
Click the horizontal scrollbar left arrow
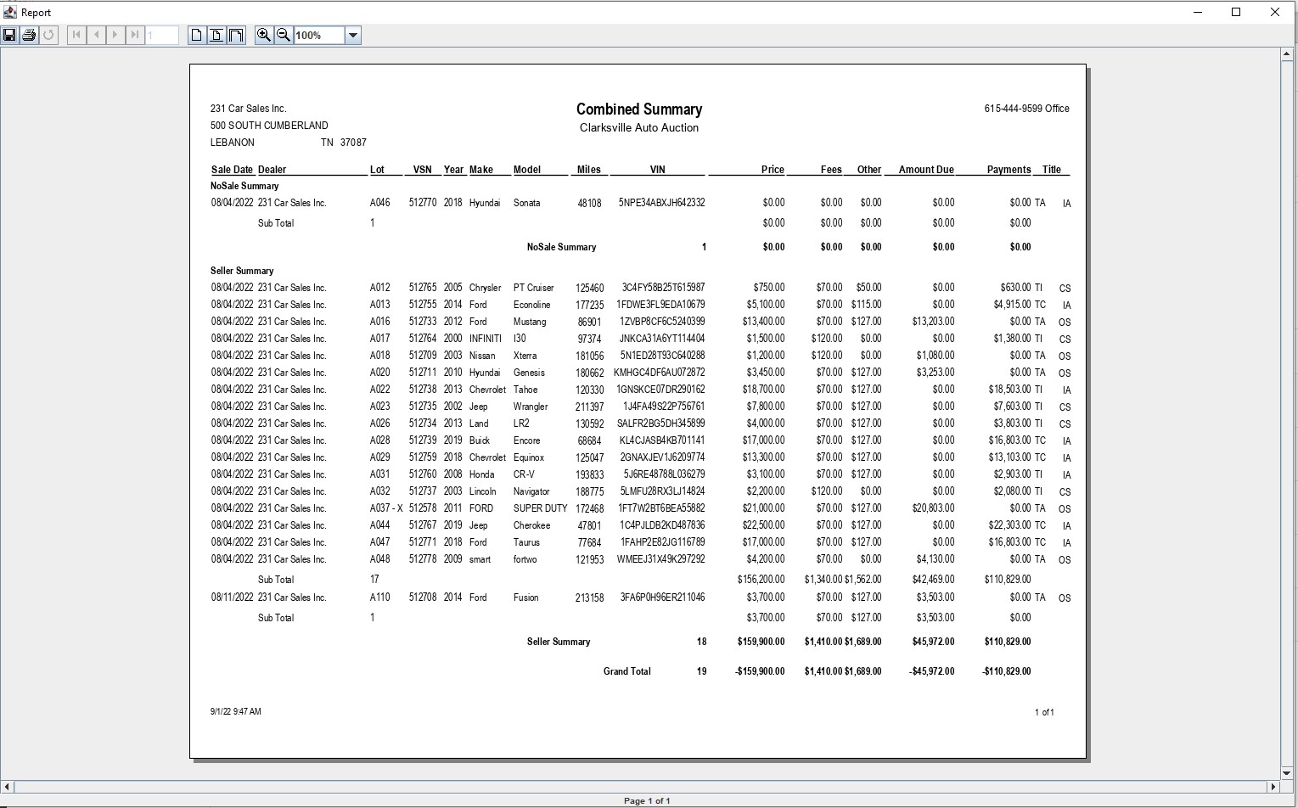click(7, 787)
